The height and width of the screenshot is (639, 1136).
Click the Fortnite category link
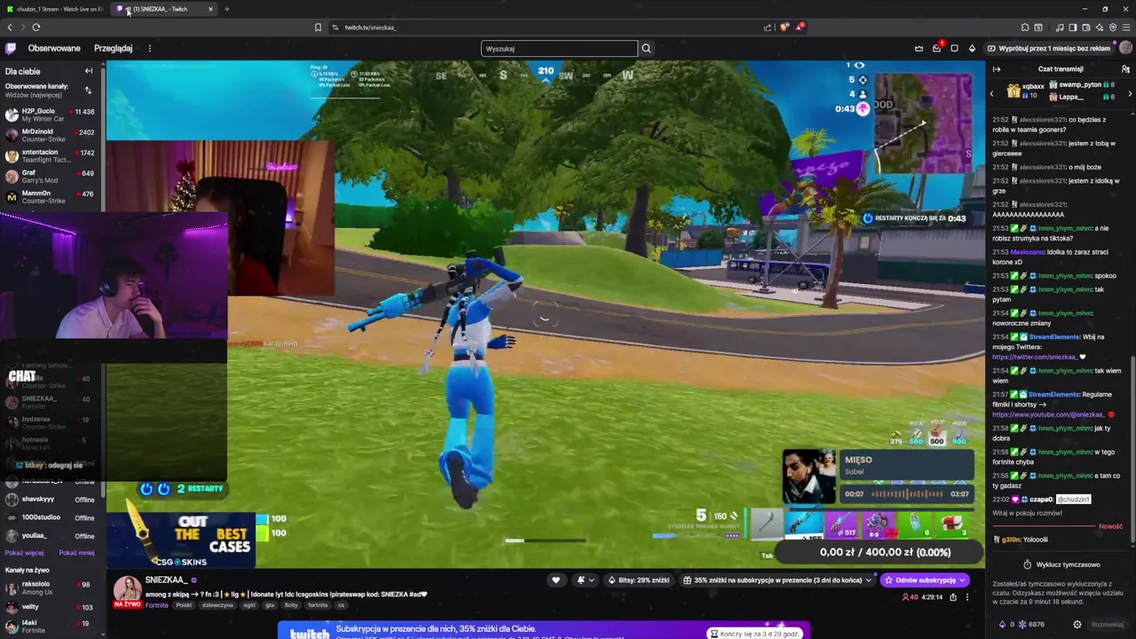[x=156, y=605]
